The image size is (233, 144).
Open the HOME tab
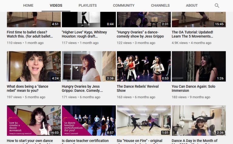28,5
